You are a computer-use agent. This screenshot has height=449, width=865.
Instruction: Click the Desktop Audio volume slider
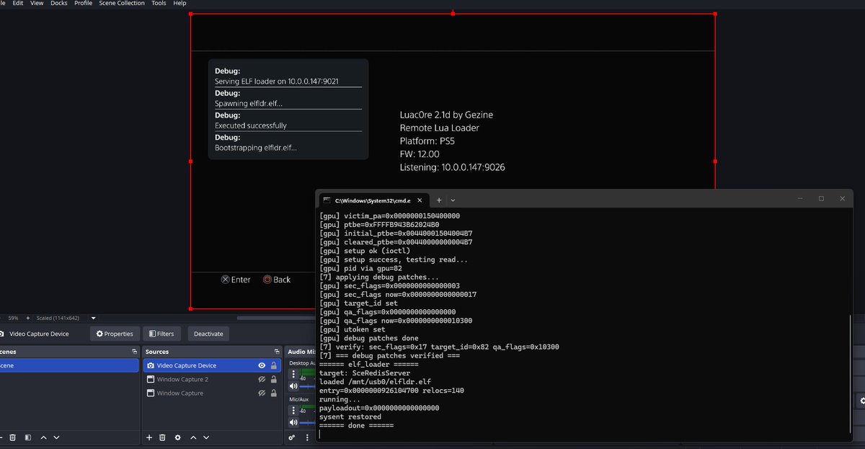pyautogui.click(x=308, y=386)
